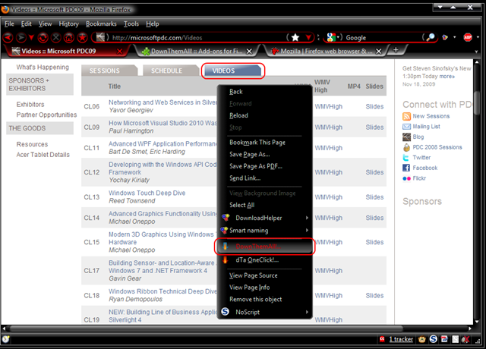Open the dropdown arrow left of ABP icon

(455, 37)
